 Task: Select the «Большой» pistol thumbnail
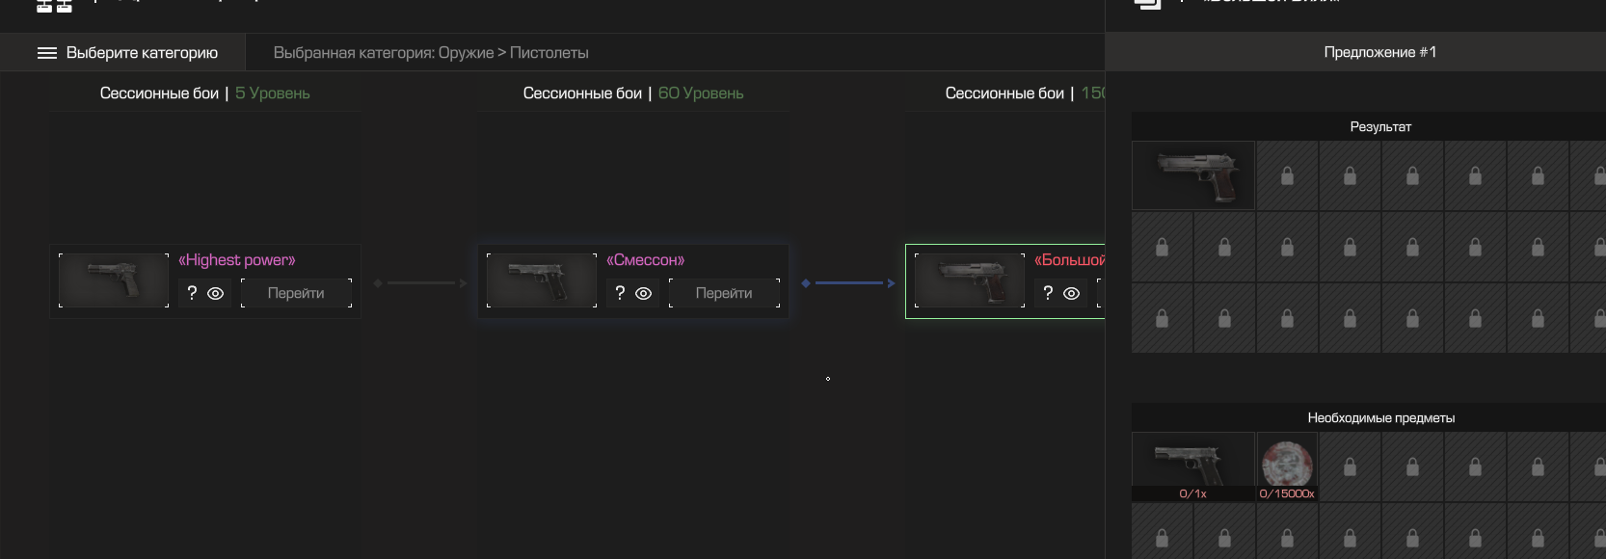(x=970, y=280)
